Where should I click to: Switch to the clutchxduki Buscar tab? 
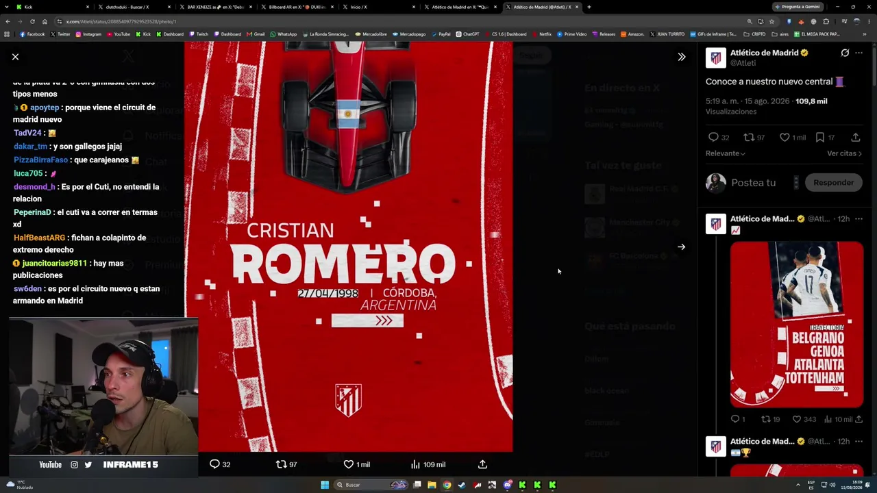[x=134, y=7]
